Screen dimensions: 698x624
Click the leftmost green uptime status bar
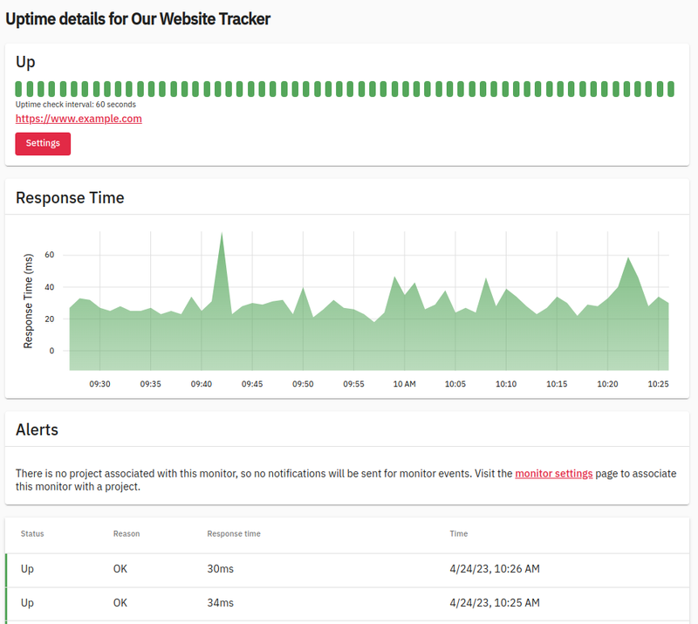[19, 89]
